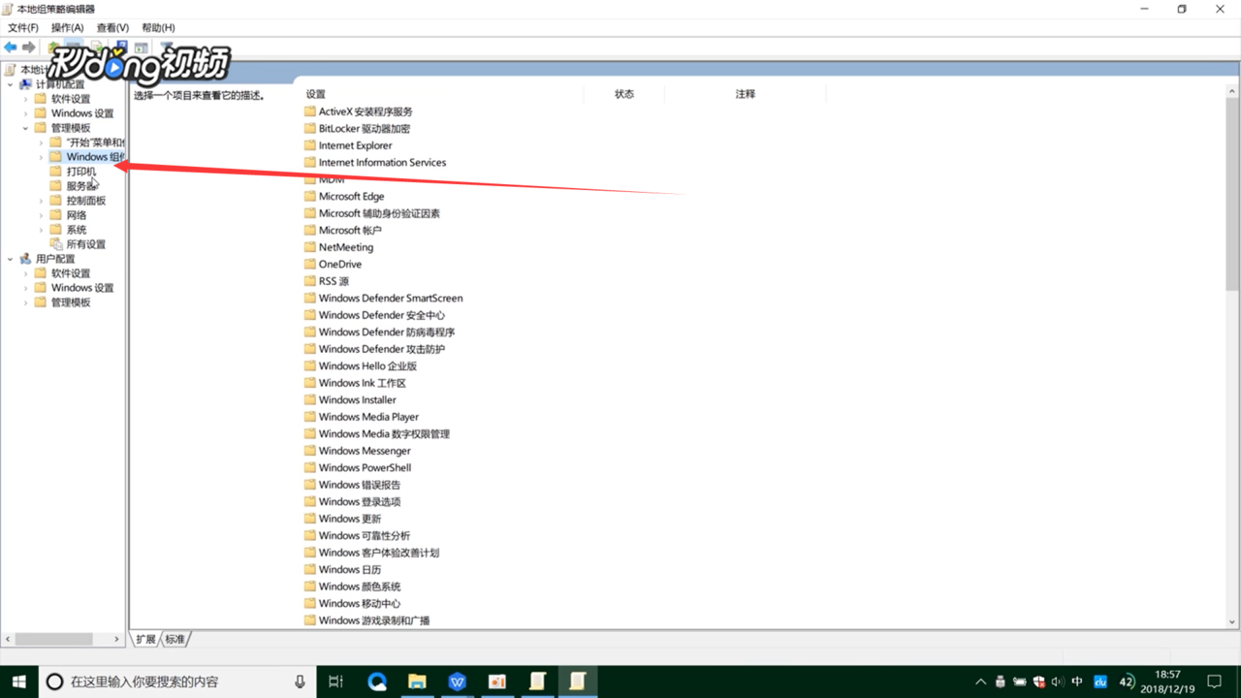Open the Windows Start menu
Viewport: 1241px width, 698px height.
18,682
